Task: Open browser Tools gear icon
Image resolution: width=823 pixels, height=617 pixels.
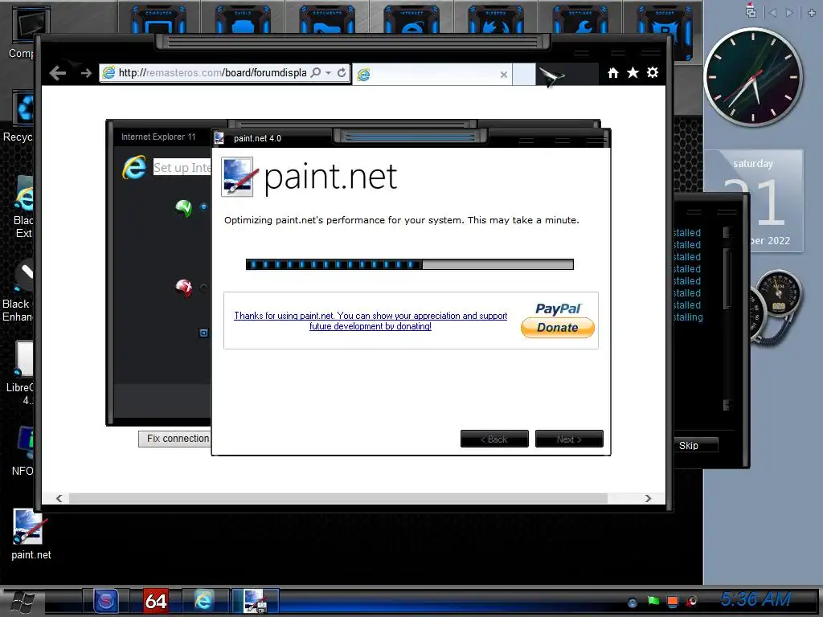Action: [x=653, y=72]
